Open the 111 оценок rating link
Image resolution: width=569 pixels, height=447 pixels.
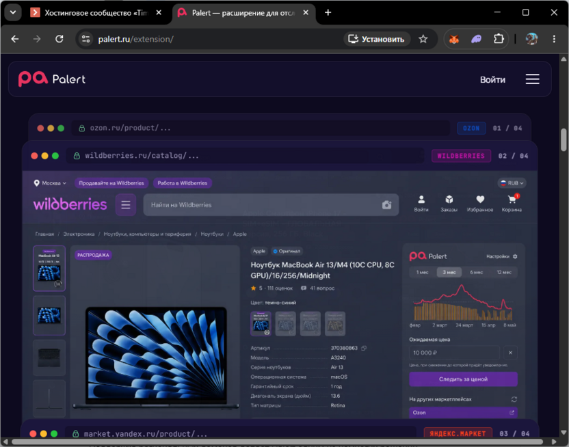tap(280, 288)
